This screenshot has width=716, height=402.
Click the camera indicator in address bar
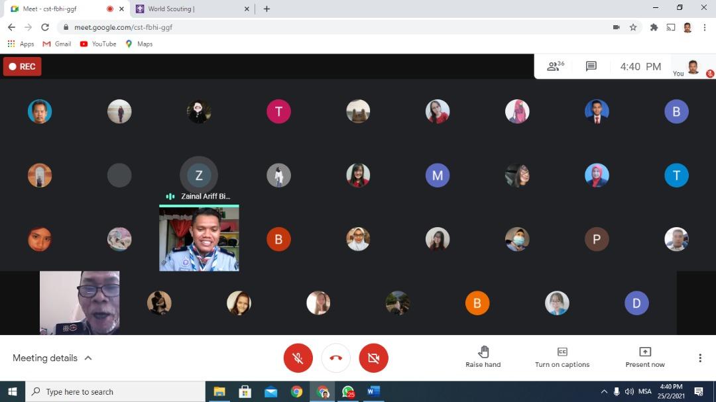pyautogui.click(x=616, y=27)
